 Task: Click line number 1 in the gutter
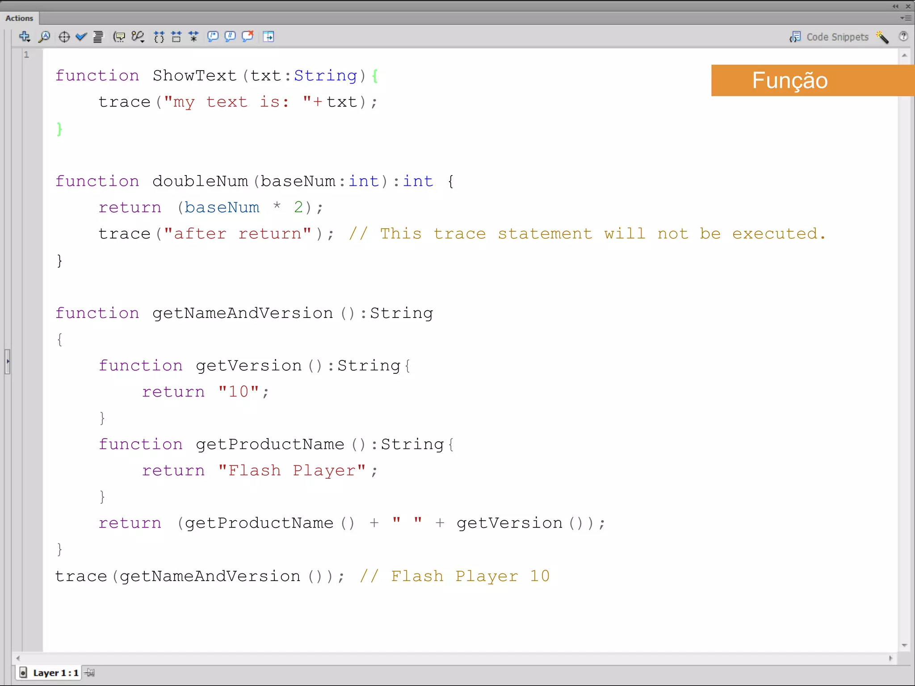point(27,54)
